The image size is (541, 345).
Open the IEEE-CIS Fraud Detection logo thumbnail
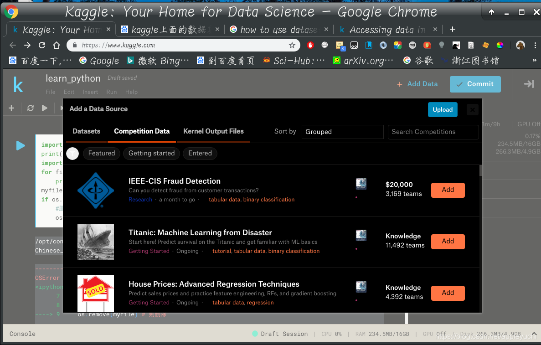tap(96, 191)
